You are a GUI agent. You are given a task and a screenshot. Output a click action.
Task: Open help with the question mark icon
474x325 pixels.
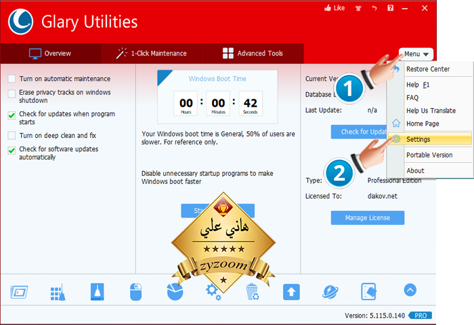pos(390,8)
